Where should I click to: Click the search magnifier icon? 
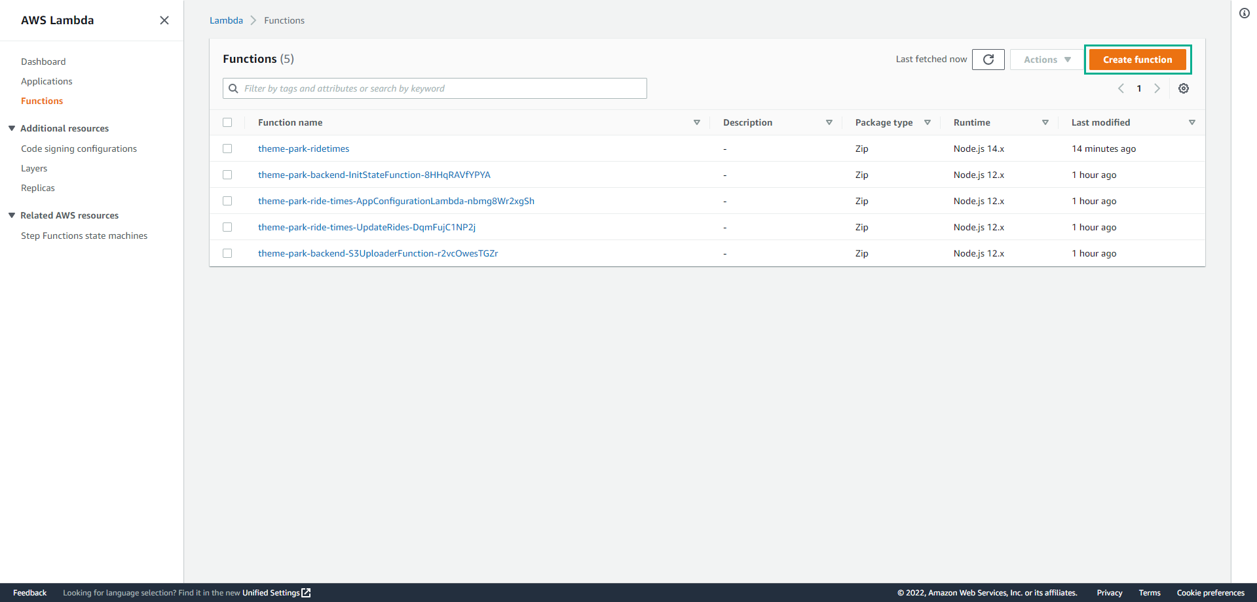233,88
